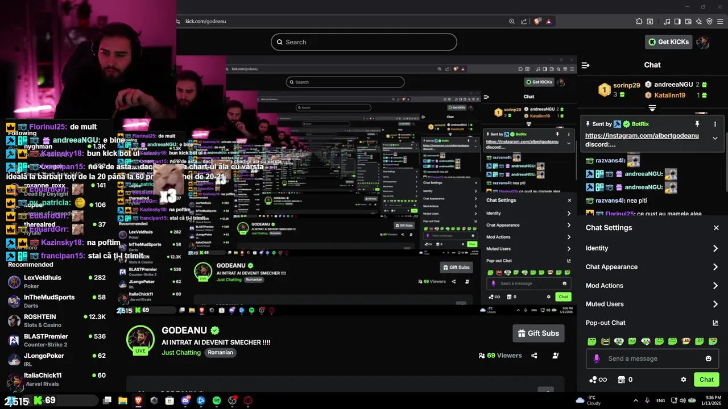Open Chat Appearance settings
The width and height of the screenshot is (728, 409).
652,267
